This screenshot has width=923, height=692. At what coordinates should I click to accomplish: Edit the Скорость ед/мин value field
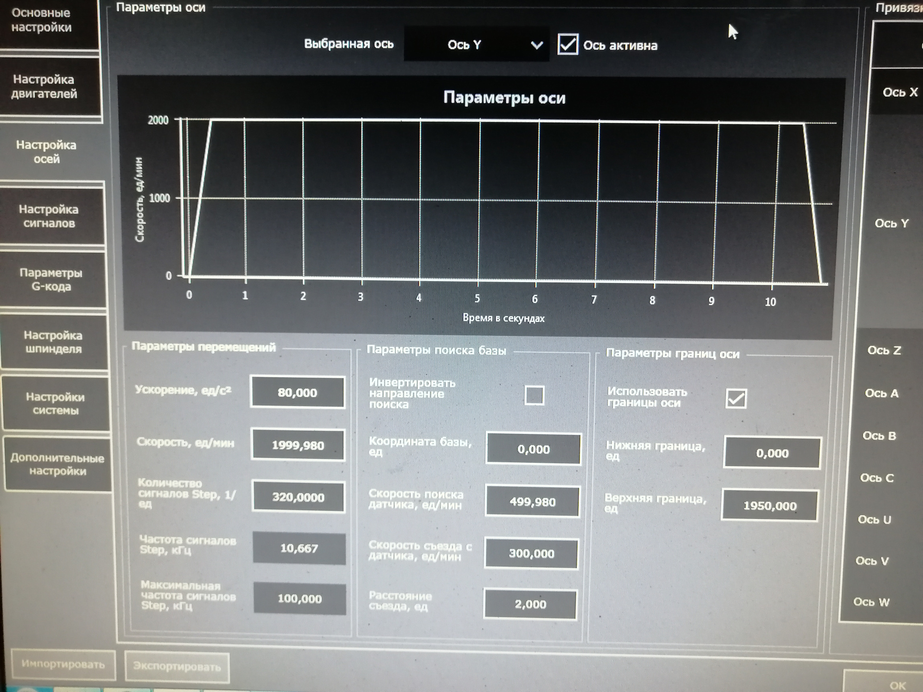point(298,445)
